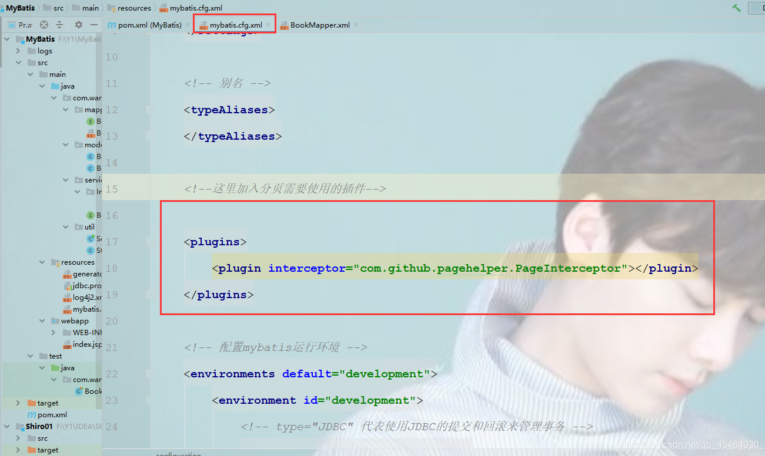Click the closing typeAliases fold marker line 13
Image resolution: width=765 pixels, height=456 pixels.
click(x=151, y=136)
